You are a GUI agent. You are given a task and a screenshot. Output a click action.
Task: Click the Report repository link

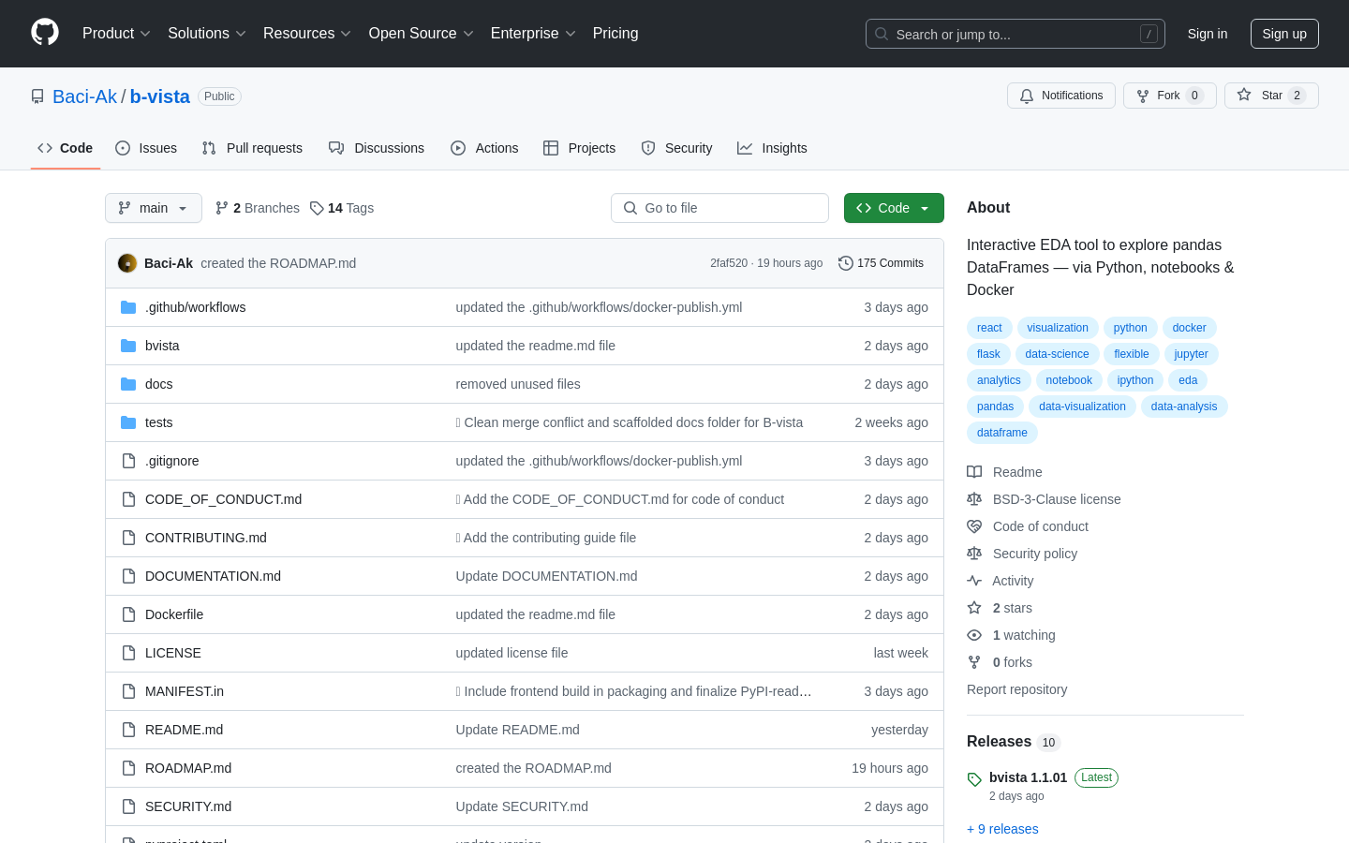(1016, 689)
